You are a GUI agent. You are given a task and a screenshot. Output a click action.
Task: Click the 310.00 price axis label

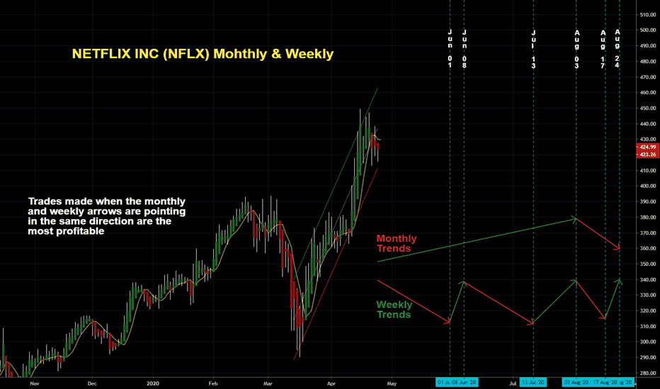click(x=648, y=326)
